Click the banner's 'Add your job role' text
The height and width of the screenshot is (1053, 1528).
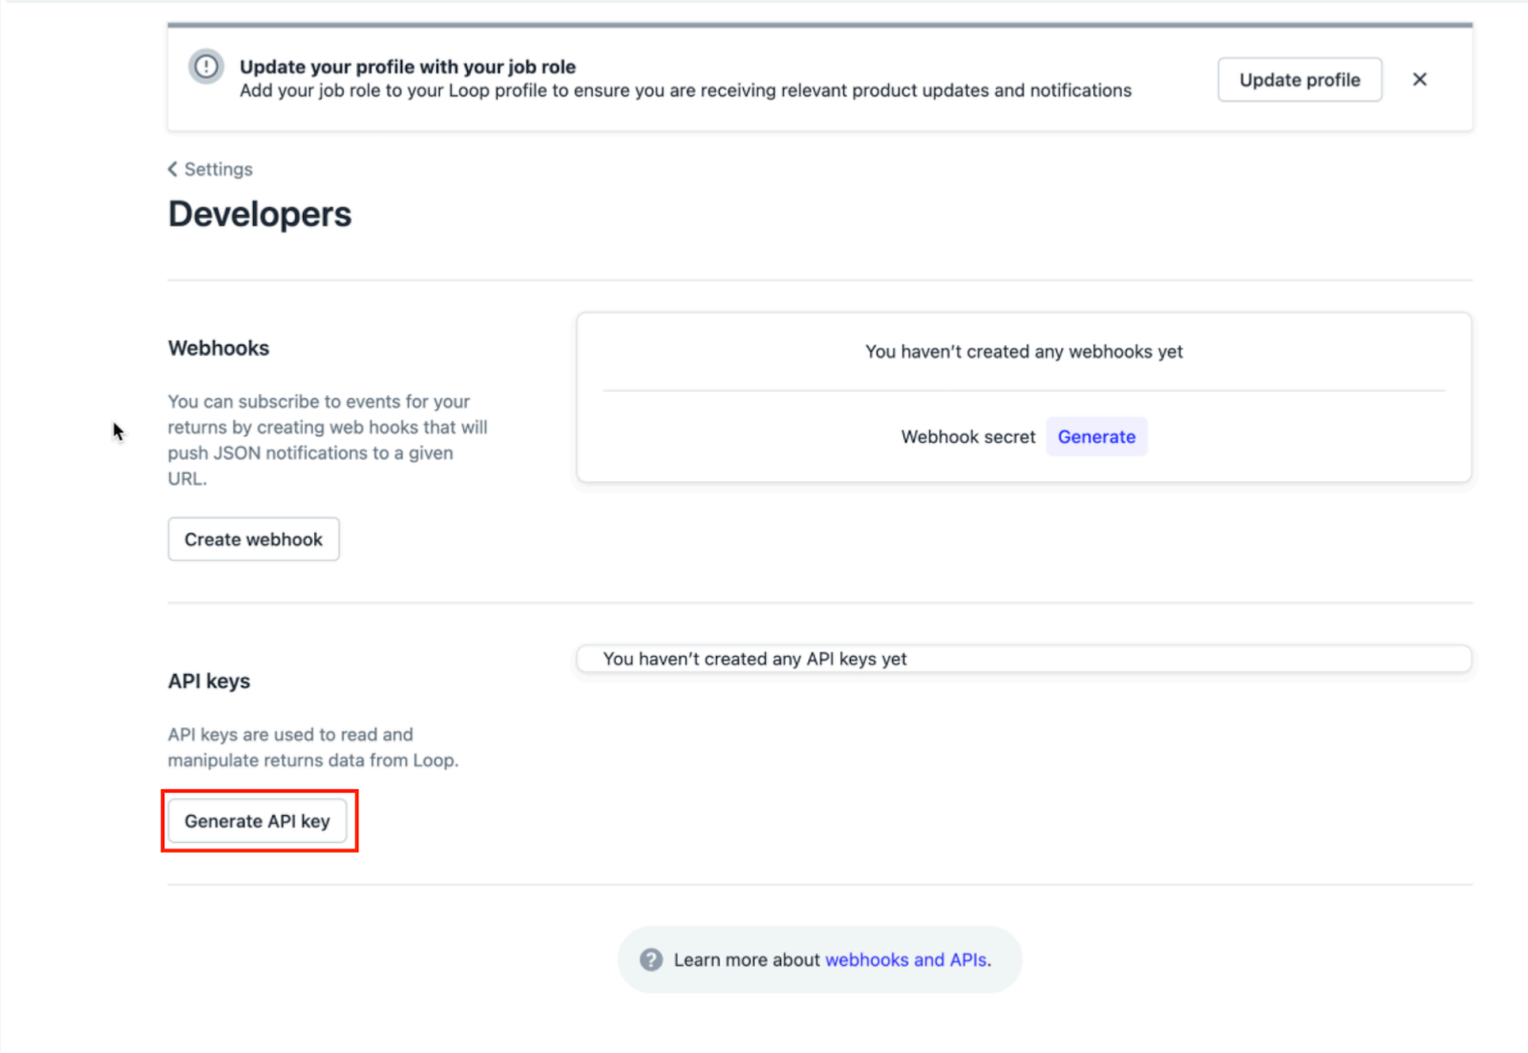pos(685,91)
